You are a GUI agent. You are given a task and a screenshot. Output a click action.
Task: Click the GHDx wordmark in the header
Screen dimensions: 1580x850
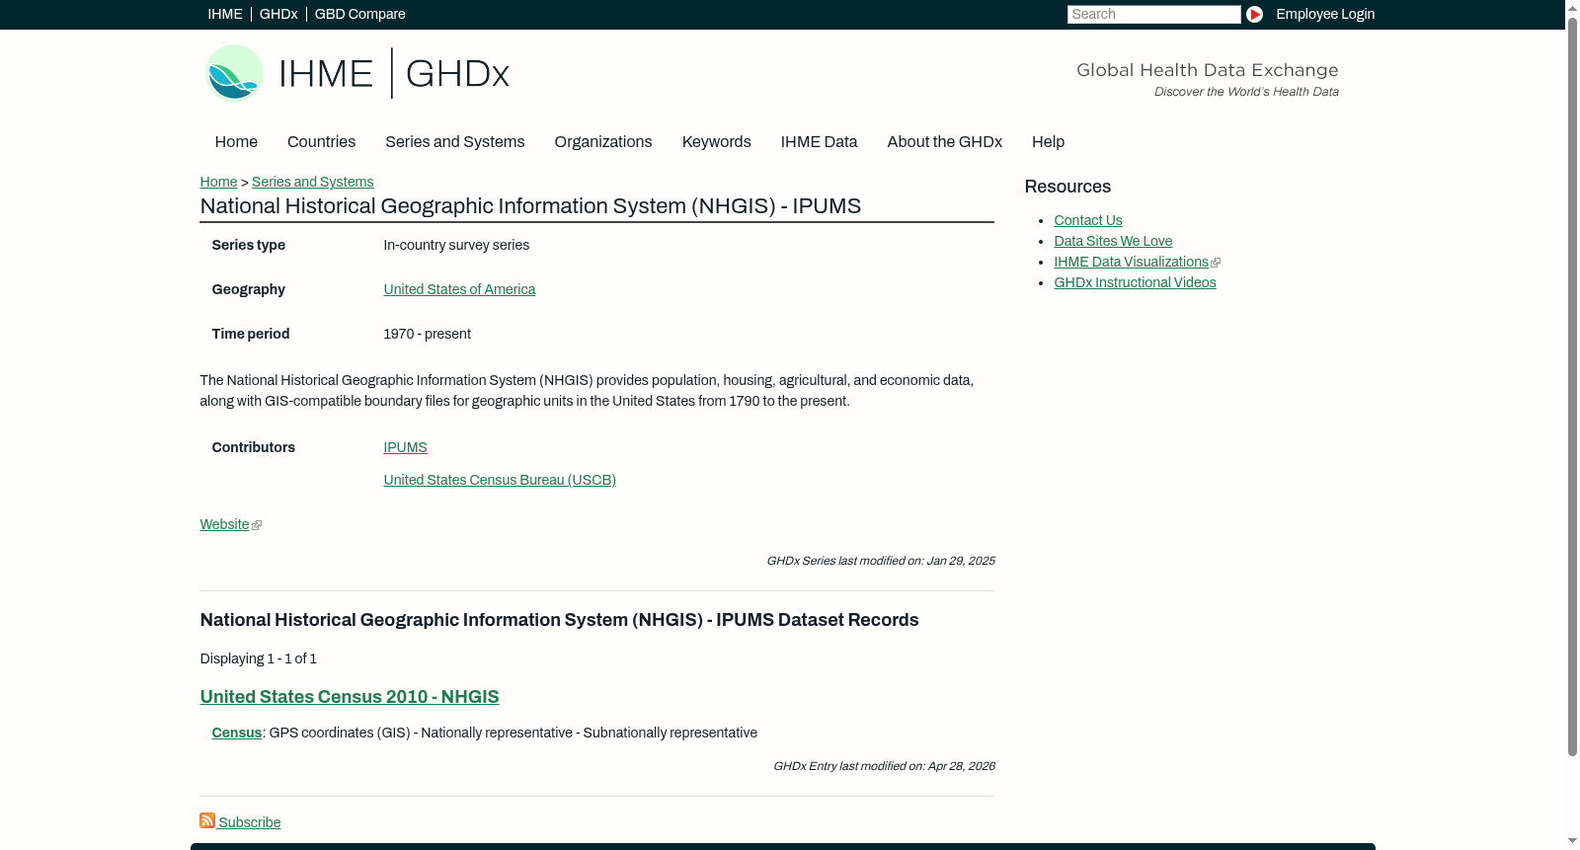click(x=457, y=74)
